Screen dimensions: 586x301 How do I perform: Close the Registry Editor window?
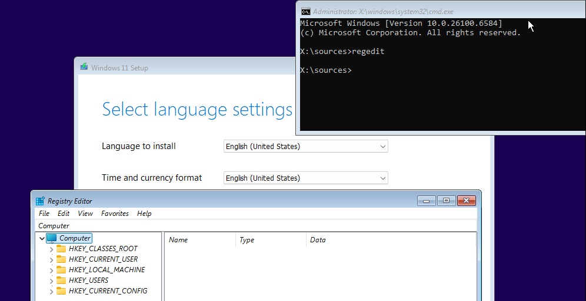[466, 201]
